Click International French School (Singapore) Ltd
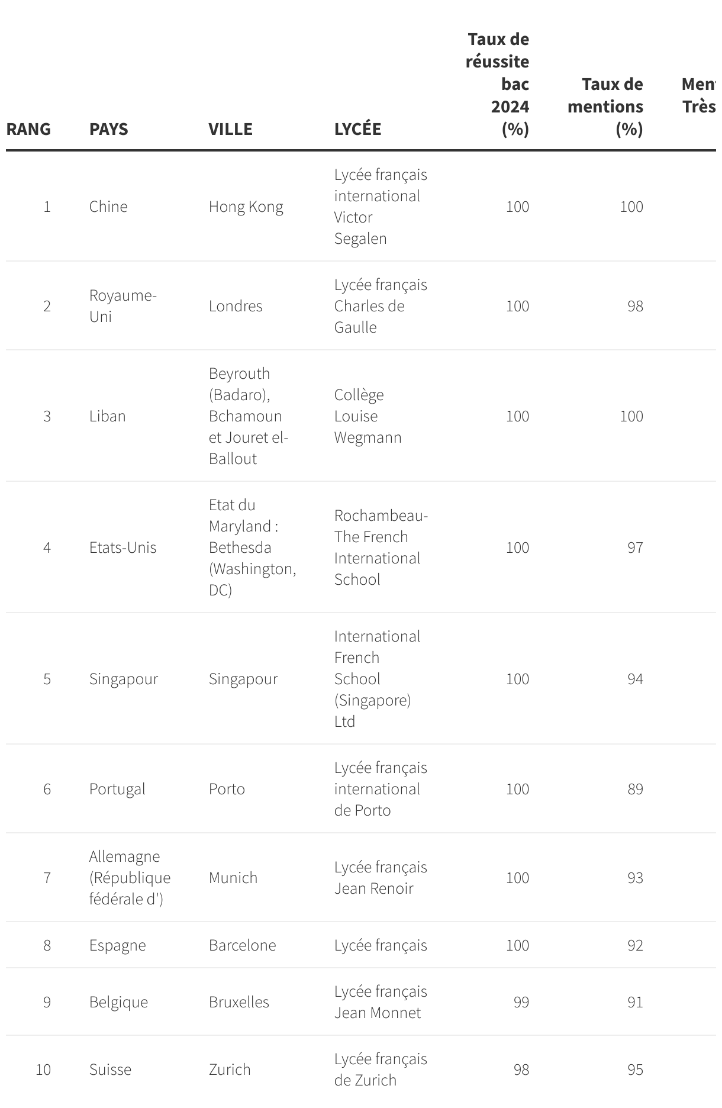The width and height of the screenshot is (722, 1108). click(377, 679)
